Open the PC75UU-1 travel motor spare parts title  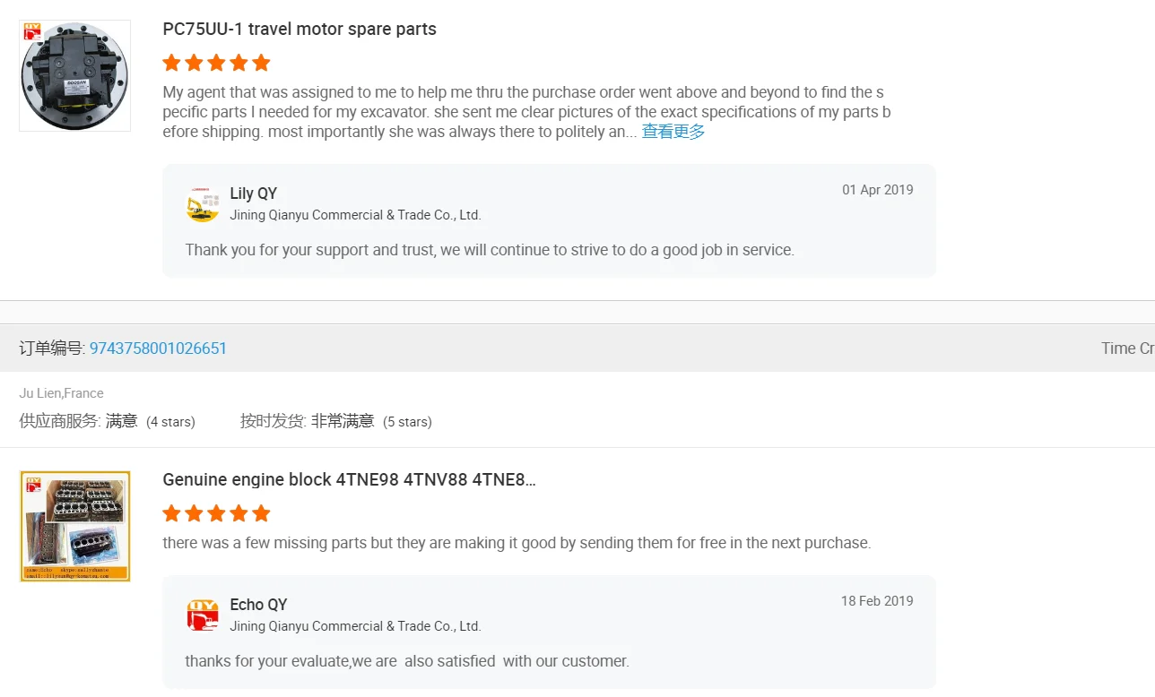[300, 29]
